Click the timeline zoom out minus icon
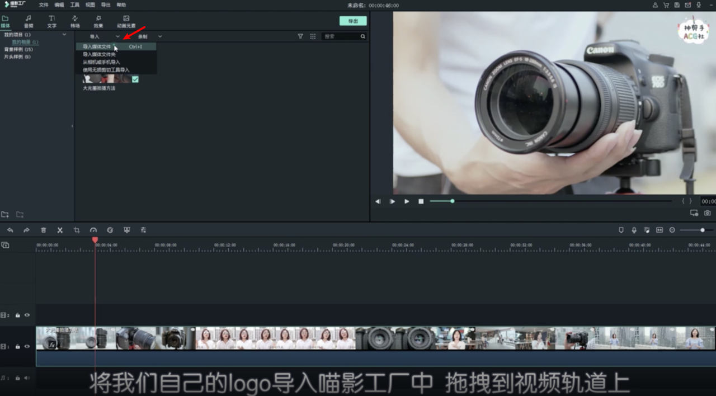The width and height of the screenshot is (716, 396). (x=672, y=230)
